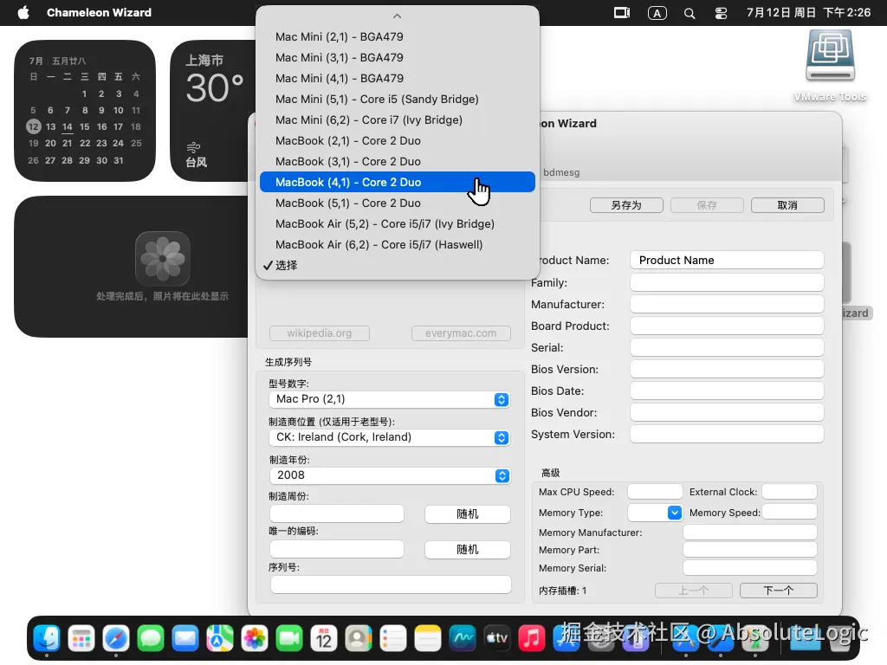Click 随机 next to 唯一的编码 field
887x665 pixels.
(468, 550)
